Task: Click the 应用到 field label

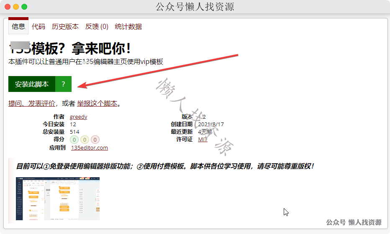Action: click(x=57, y=148)
